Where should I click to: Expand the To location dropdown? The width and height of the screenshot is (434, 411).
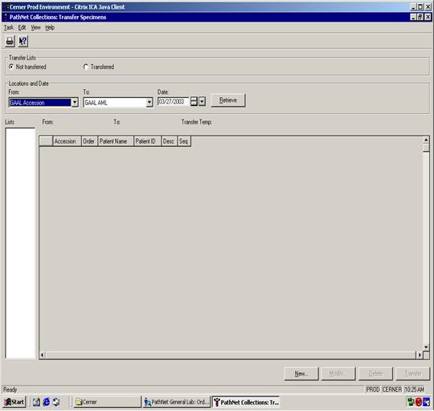point(149,103)
